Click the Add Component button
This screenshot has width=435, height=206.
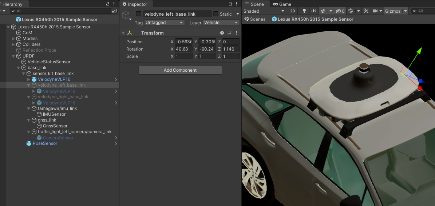click(x=180, y=70)
